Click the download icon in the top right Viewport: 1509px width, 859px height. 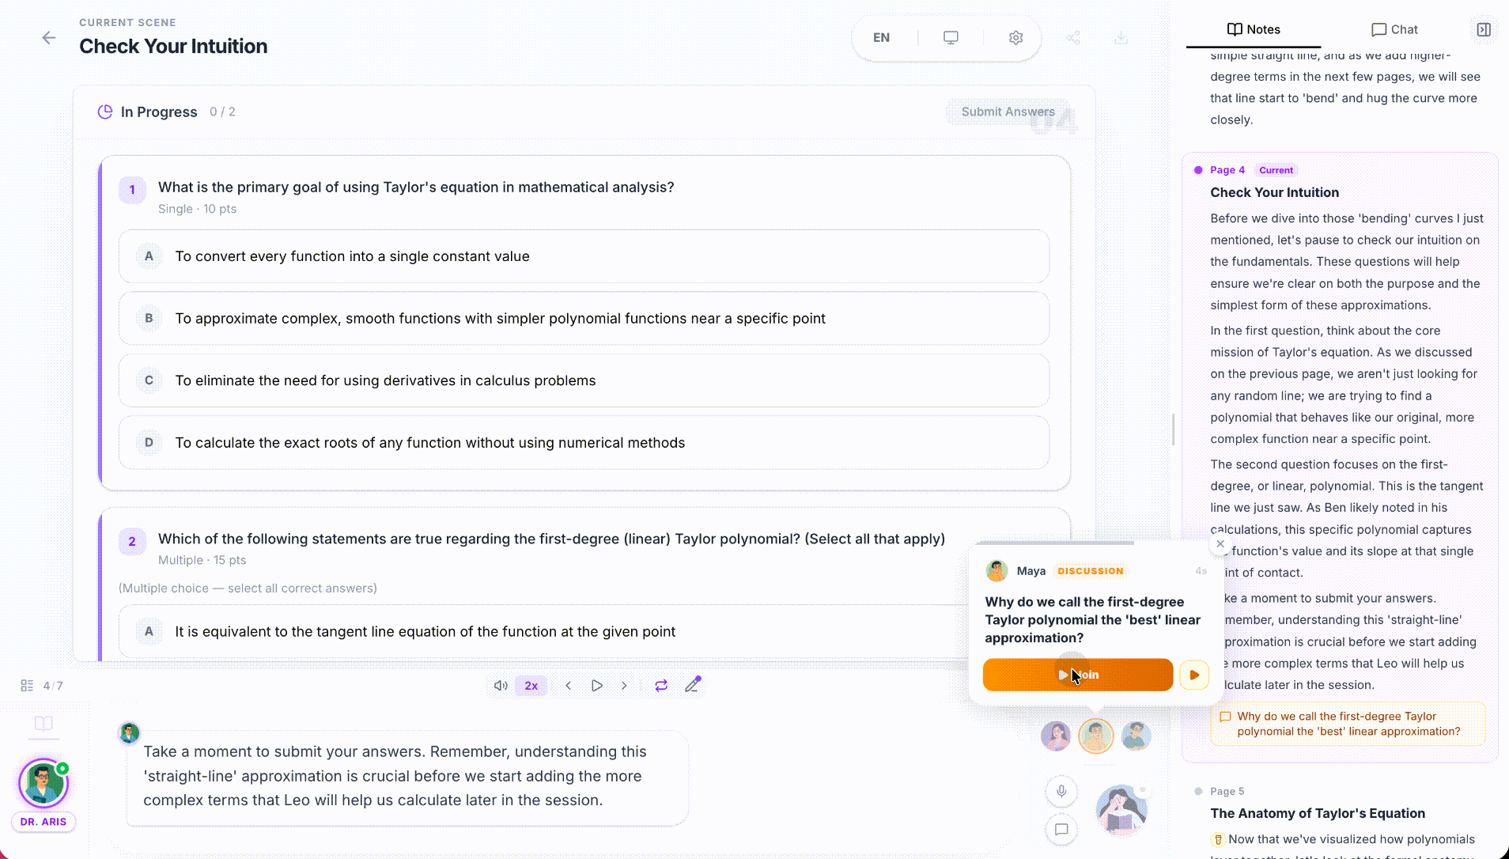1122,37
